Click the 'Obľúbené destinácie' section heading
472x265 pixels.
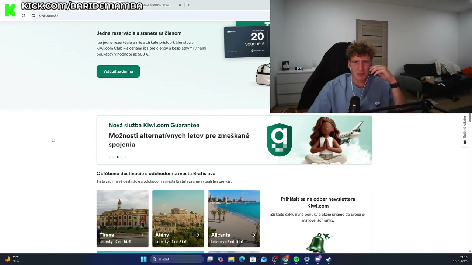tap(156, 173)
